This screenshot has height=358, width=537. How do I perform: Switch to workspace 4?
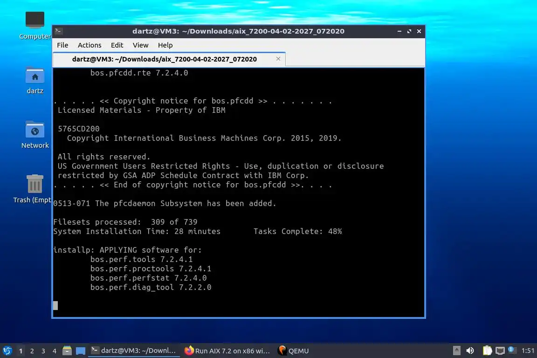(55, 351)
